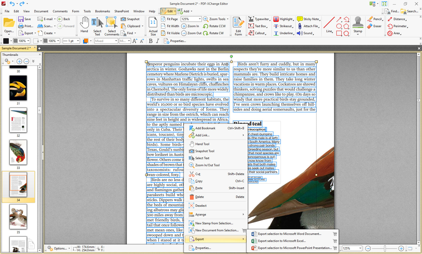Select the page 33 thumbnail
This screenshot has height=254, width=422.
[x=18, y=152]
